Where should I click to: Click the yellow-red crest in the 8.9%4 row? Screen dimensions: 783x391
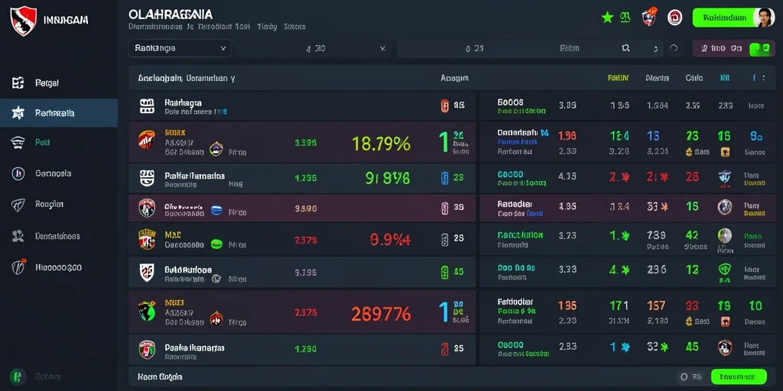tap(147, 239)
